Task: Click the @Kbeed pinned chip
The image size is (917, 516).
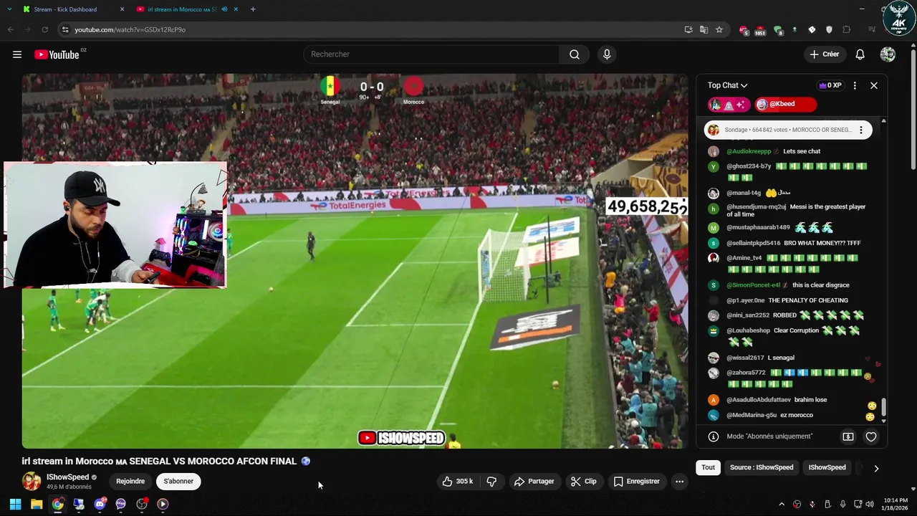Action: 785,105
